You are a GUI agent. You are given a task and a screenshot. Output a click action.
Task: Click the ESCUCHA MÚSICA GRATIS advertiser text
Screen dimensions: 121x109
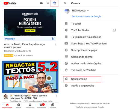pos(17,51)
